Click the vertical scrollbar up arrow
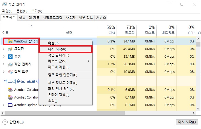 (199, 39)
